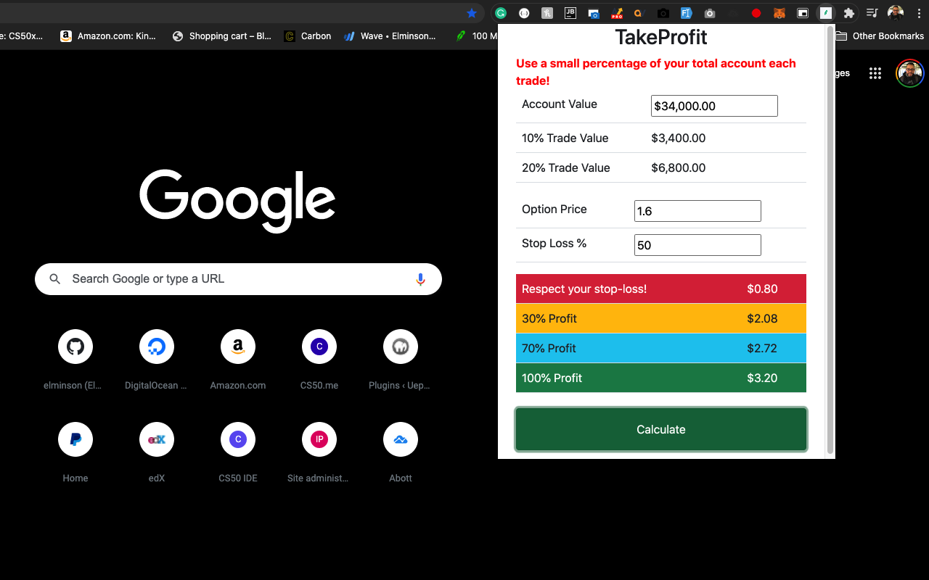Click the Account Value input field
The image size is (929, 580).
point(713,106)
